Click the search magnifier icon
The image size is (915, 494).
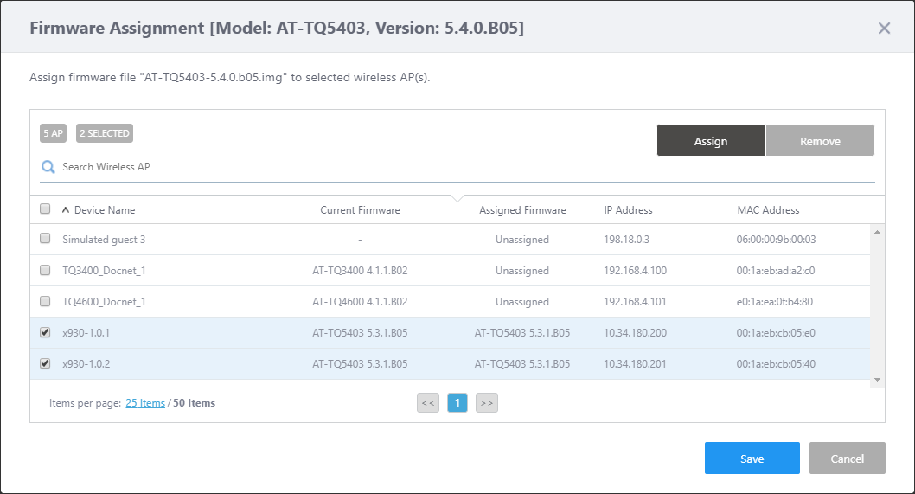pyautogui.click(x=48, y=167)
